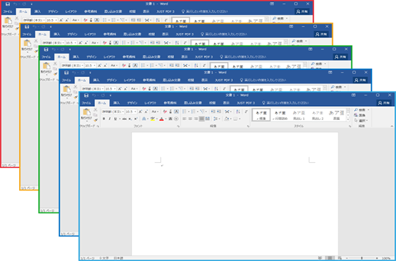This screenshot has height=261, width=396.
Task: Toggle Bold formatting in the front window
Action: 104,119
